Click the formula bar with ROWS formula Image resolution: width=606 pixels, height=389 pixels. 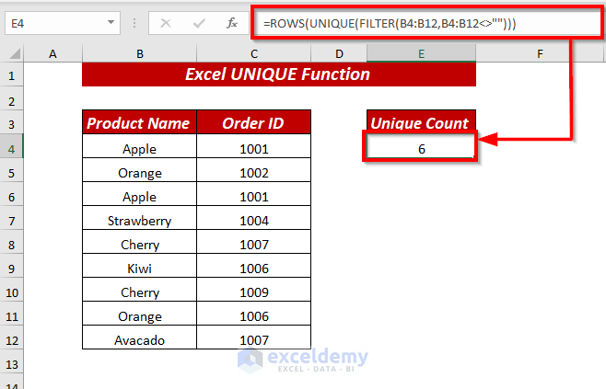(427, 23)
